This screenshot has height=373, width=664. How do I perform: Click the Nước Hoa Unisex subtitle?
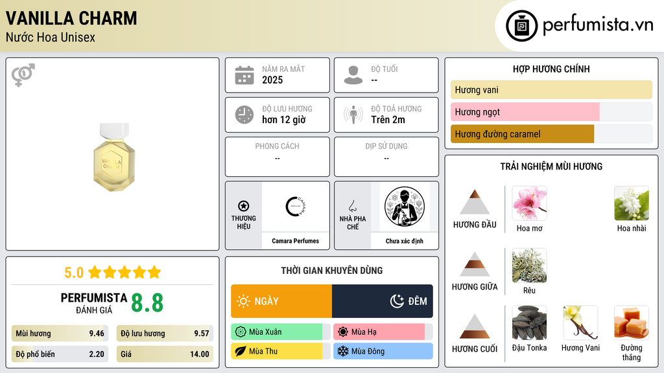(51, 37)
